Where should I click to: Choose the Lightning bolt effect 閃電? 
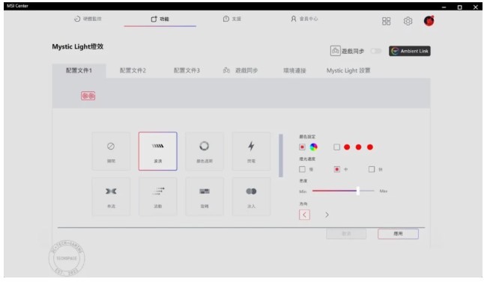point(251,151)
